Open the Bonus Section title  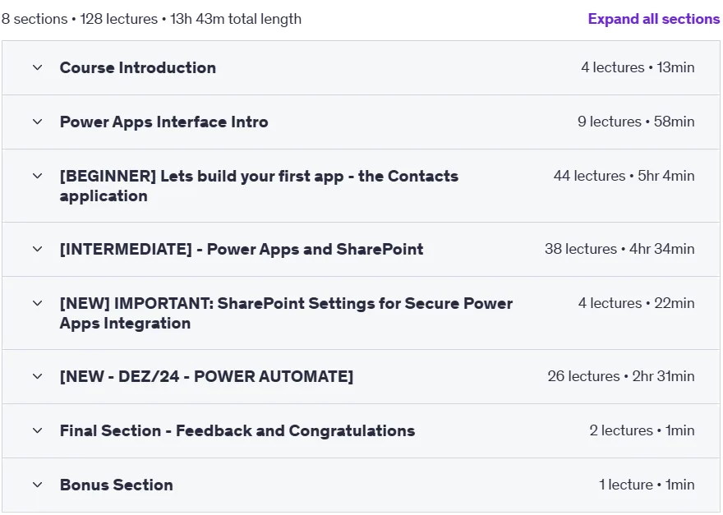116,485
